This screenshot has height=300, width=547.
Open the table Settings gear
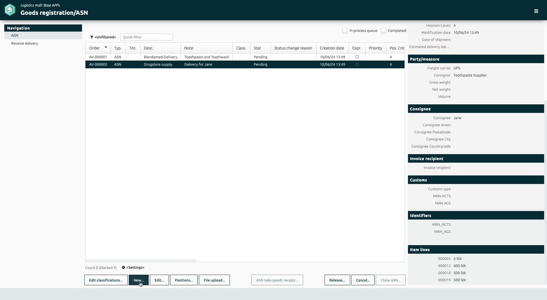[x=124, y=267]
